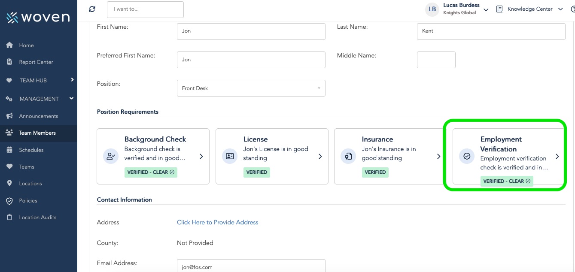Open Report Center in sidebar
The width and height of the screenshot is (575, 272).
pos(36,62)
